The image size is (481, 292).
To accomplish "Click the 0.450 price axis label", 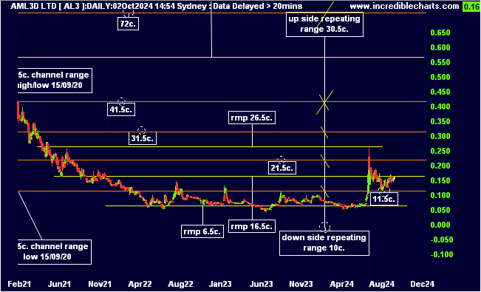I will tap(440, 92).
